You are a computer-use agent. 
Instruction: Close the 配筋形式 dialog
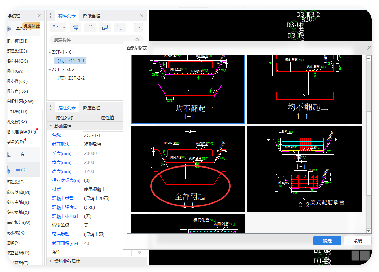(x=369, y=48)
